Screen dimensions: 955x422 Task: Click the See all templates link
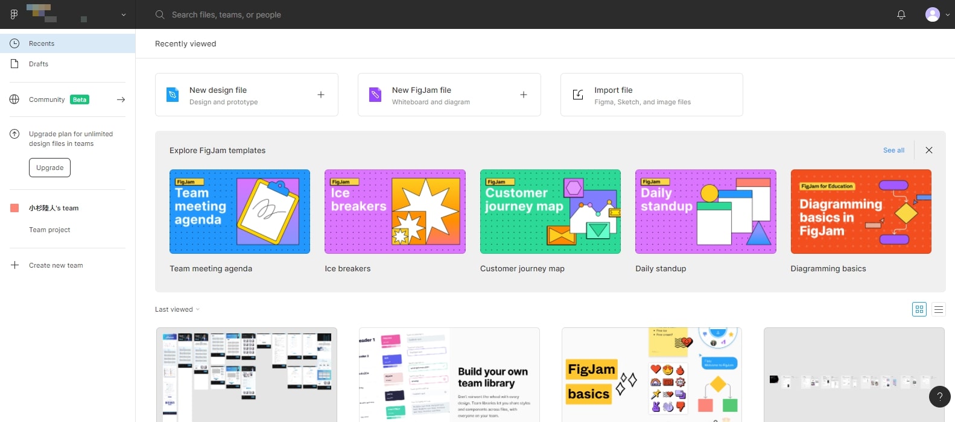pyautogui.click(x=893, y=150)
